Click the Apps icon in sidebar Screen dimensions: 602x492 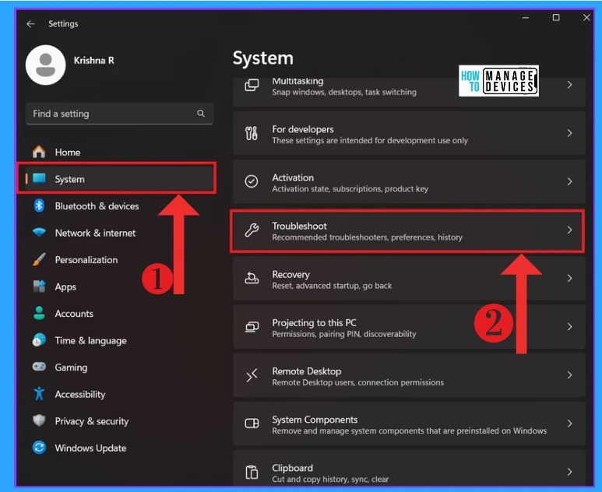[39, 286]
